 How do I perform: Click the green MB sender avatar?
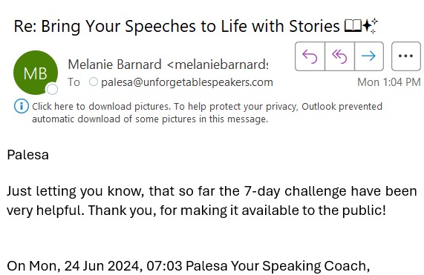(x=36, y=73)
